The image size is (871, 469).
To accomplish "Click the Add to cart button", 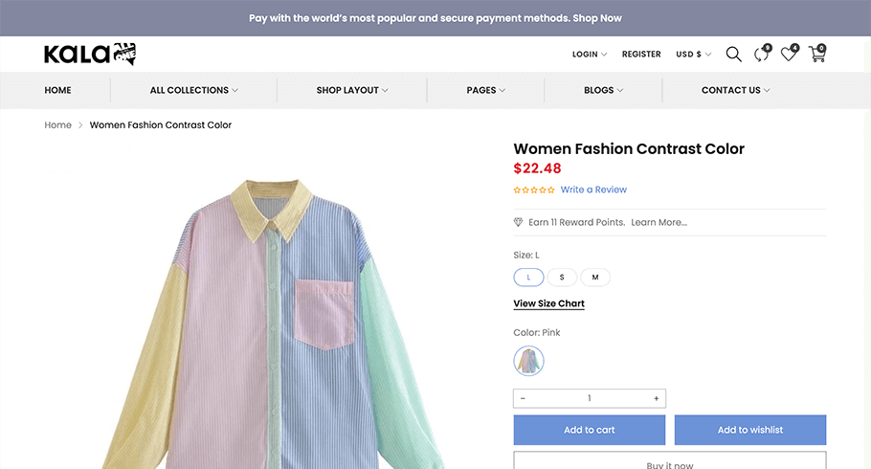I will tap(590, 430).
